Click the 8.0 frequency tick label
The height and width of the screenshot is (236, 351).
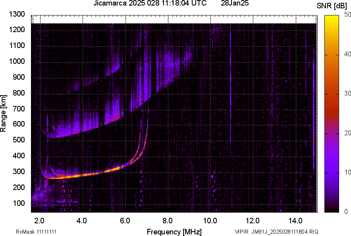pos(167,220)
